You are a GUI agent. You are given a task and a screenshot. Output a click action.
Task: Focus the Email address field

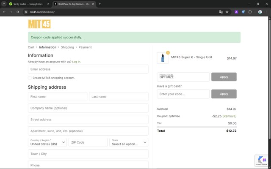pyautogui.click(x=88, y=69)
